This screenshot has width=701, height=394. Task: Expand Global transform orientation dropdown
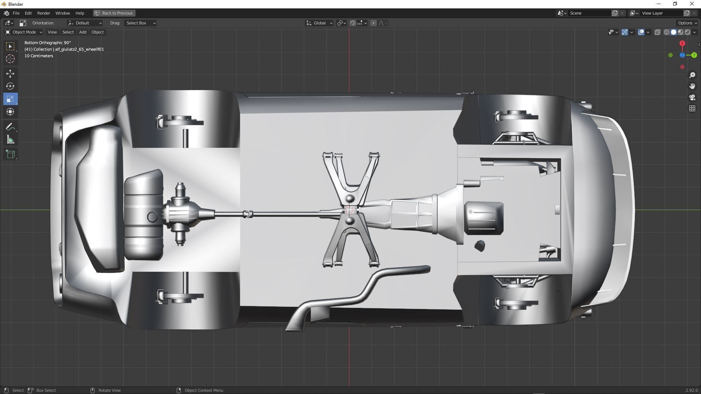coord(319,23)
